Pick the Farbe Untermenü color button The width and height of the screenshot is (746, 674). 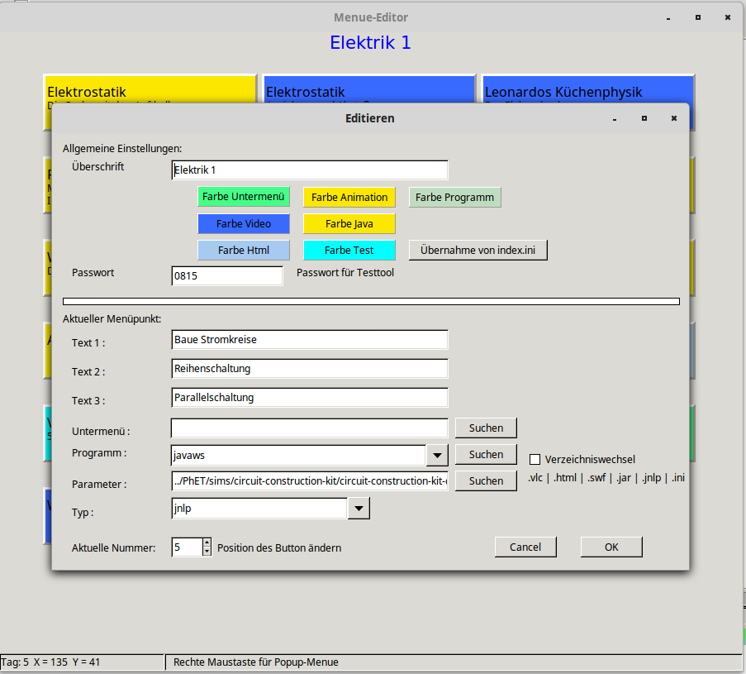(x=244, y=197)
